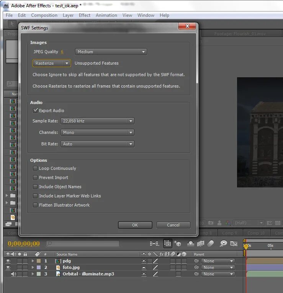Enable Draft 3D in the timeline
283x293 pixels.
click(177, 244)
